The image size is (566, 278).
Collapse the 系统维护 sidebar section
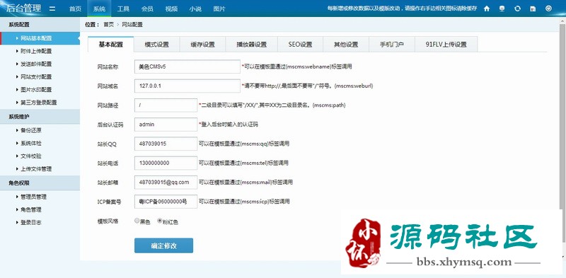coord(40,117)
